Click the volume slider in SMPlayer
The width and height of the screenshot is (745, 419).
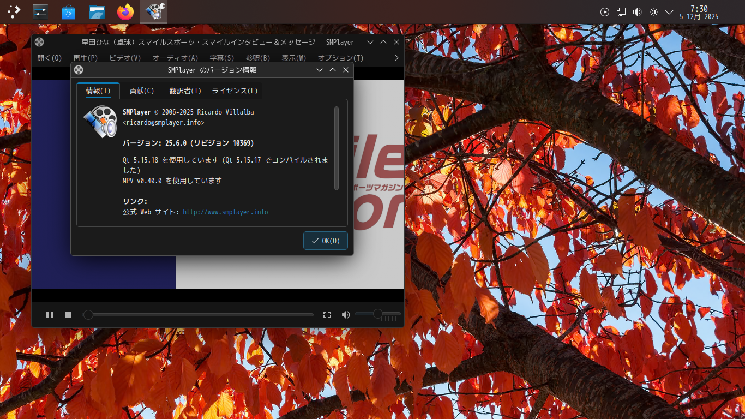click(x=378, y=314)
